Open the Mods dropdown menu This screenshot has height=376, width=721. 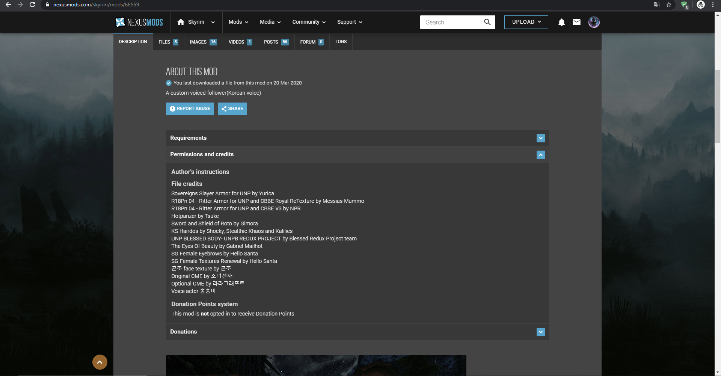click(238, 22)
